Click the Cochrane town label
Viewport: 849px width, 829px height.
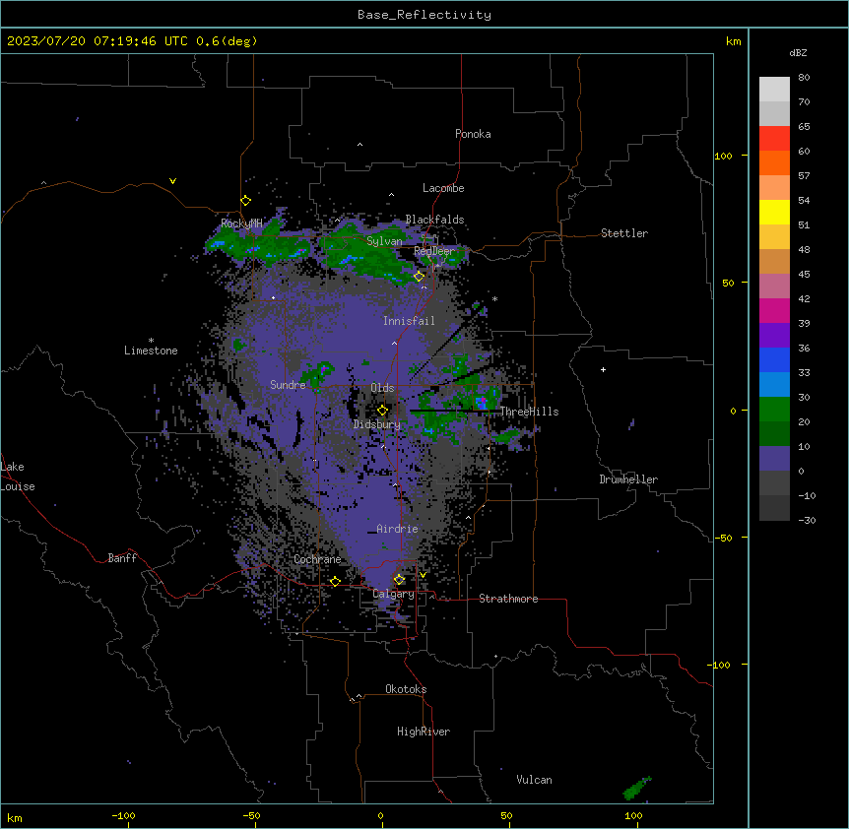click(317, 559)
